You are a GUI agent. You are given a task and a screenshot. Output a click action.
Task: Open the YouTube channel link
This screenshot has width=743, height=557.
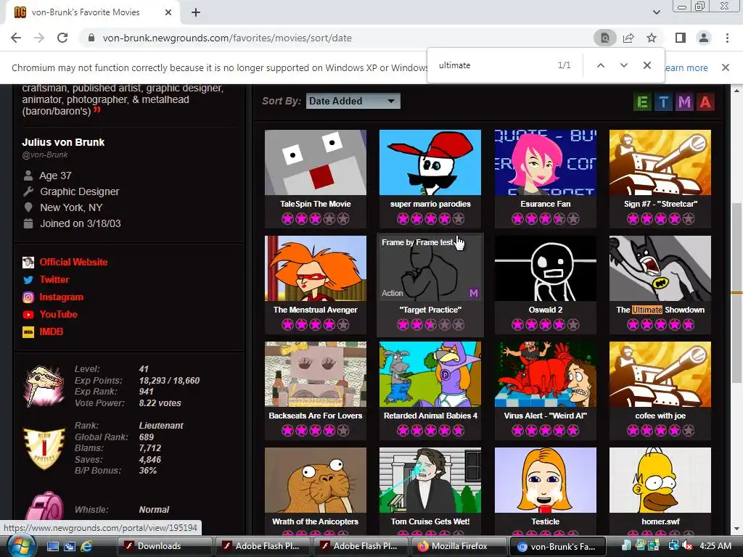click(58, 314)
